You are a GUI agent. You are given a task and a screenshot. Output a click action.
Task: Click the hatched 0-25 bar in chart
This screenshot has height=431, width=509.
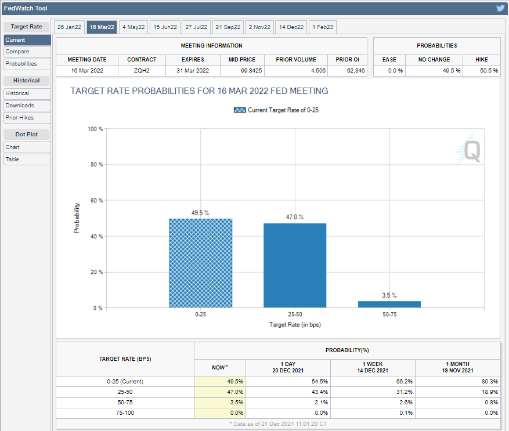coord(200,263)
